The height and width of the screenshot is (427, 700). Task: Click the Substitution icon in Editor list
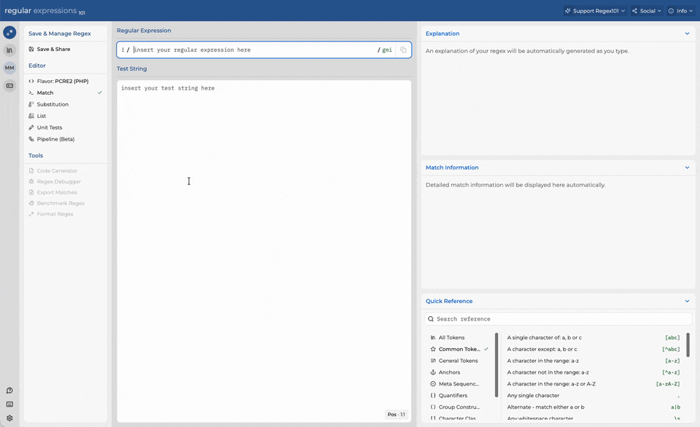(x=31, y=104)
